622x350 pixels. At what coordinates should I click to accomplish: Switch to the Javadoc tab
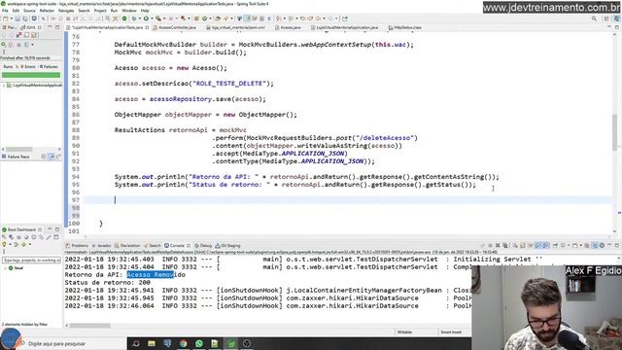[101, 246]
